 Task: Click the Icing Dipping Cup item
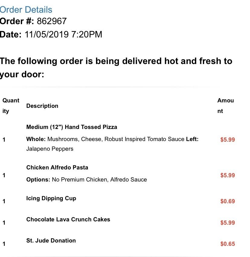51,198
